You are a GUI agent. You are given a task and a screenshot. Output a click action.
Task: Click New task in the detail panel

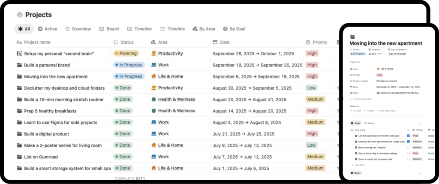[358, 165]
